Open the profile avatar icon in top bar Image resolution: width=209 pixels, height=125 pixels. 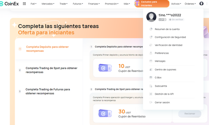point(201,4)
